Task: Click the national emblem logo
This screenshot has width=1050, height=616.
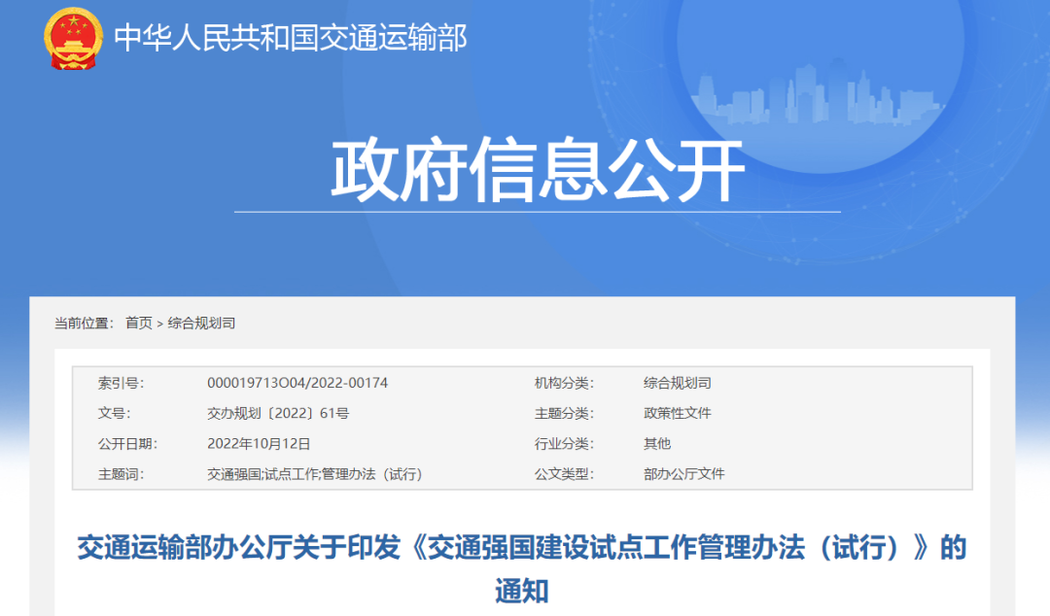Action: tap(74, 38)
